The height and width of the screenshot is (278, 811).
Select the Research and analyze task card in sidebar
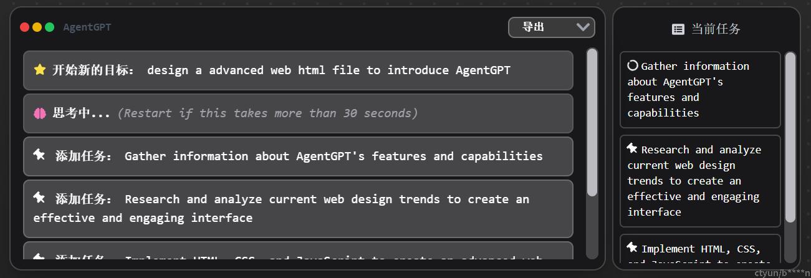(700, 181)
